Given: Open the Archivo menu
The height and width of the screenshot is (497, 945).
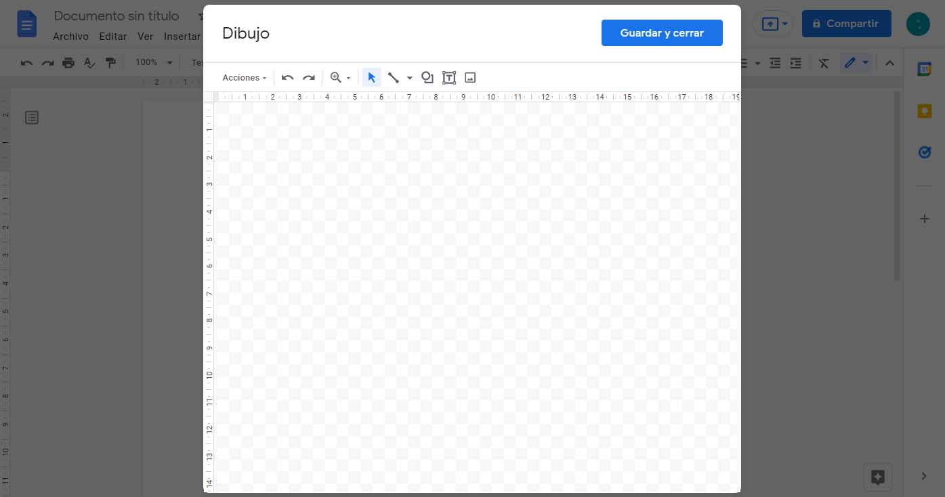Looking at the screenshot, I should (x=70, y=36).
